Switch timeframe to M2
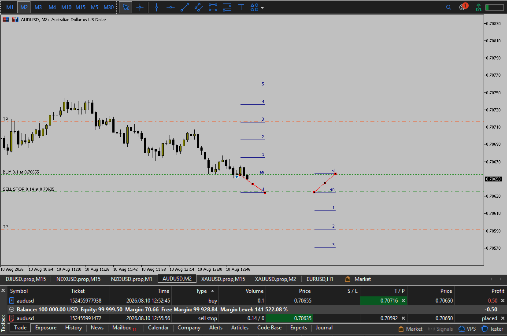 pyautogui.click(x=24, y=7)
